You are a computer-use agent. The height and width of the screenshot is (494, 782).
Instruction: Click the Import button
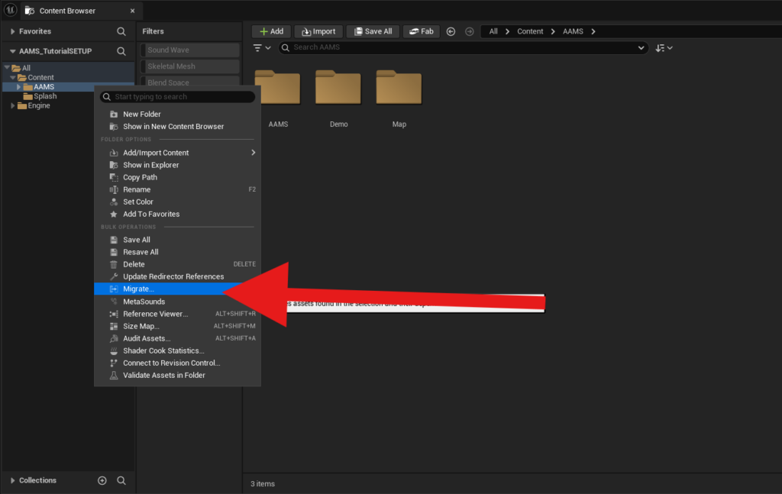pos(318,31)
